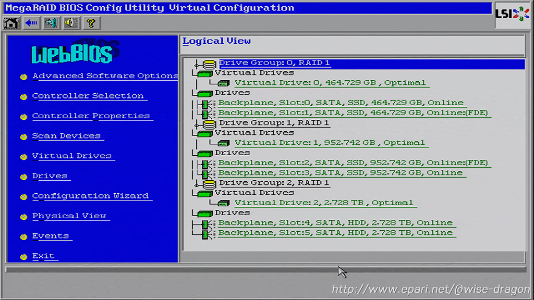Click the bullet beside Exit

pos(23,257)
